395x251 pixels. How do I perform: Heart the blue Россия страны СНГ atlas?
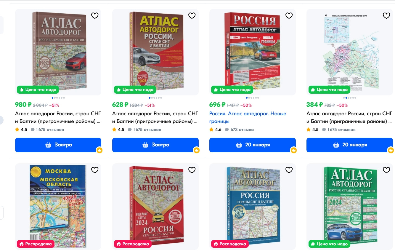289,170
